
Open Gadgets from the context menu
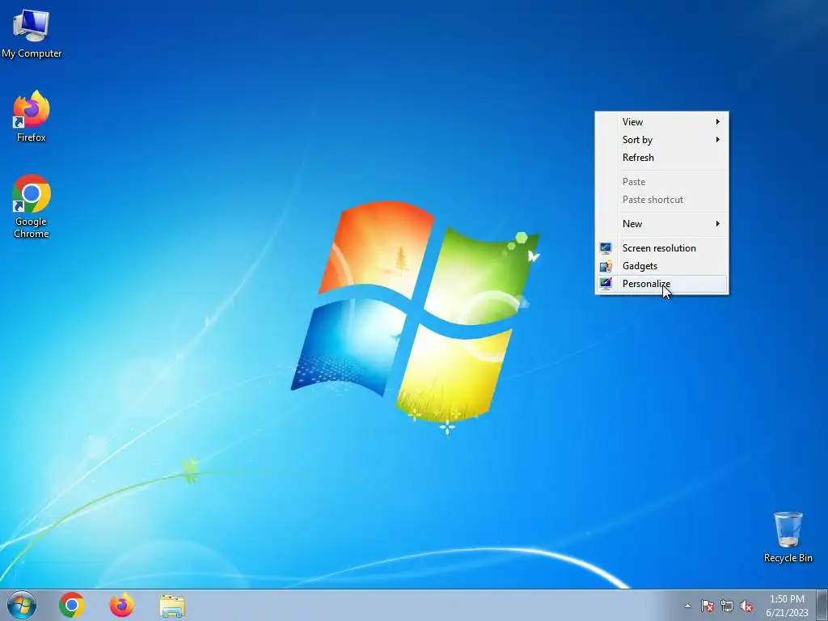click(x=661, y=266)
